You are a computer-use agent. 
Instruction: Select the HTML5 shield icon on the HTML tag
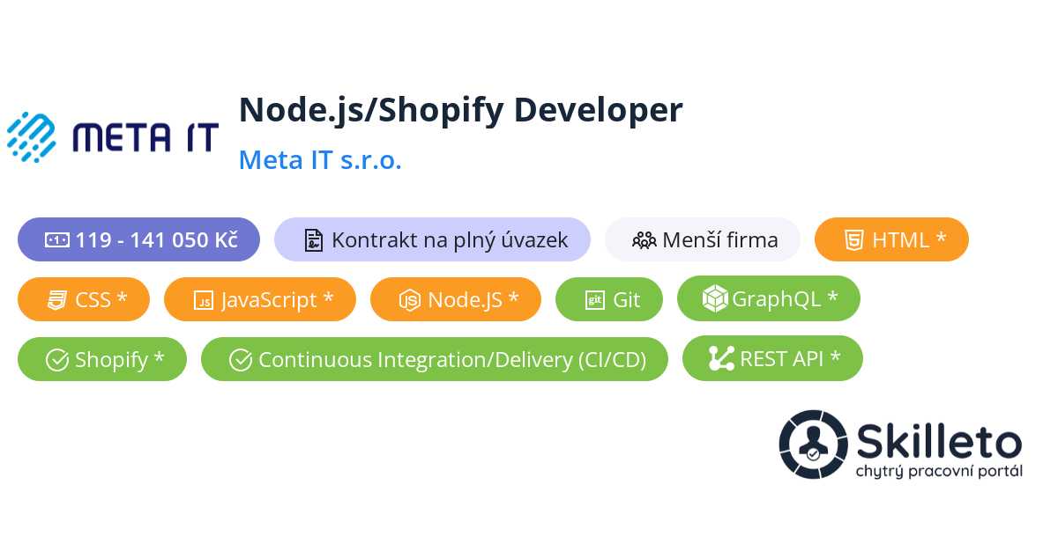(853, 239)
